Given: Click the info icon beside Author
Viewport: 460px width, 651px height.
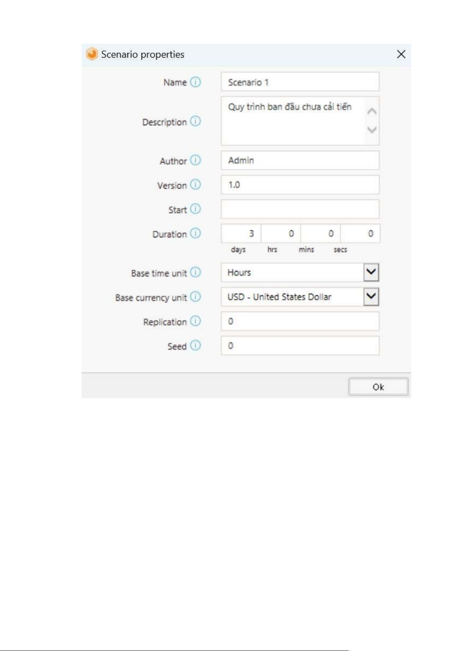Looking at the screenshot, I should click(196, 160).
